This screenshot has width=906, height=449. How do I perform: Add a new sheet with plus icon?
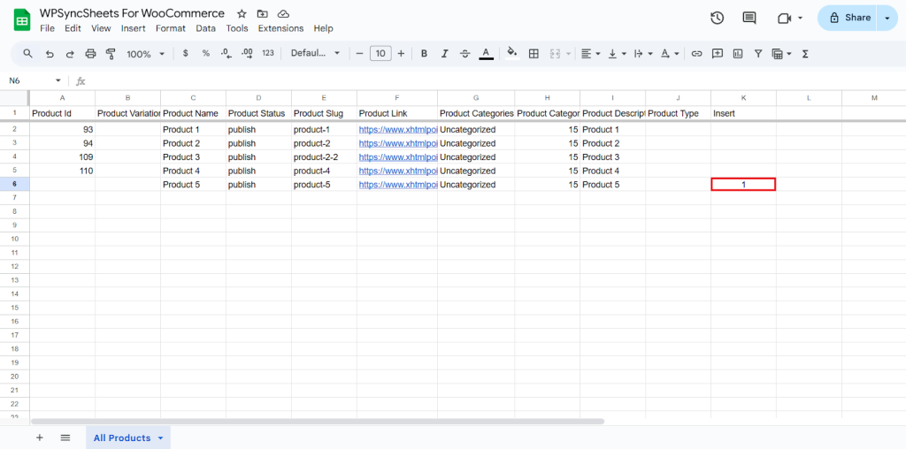(39, 438)
